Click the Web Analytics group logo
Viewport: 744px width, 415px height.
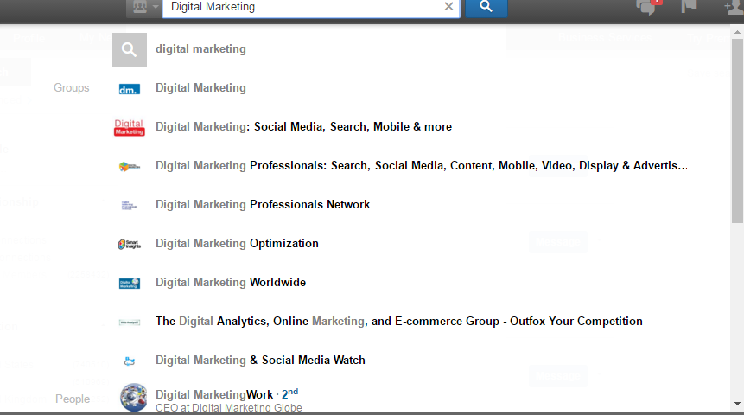click(130, 322)
